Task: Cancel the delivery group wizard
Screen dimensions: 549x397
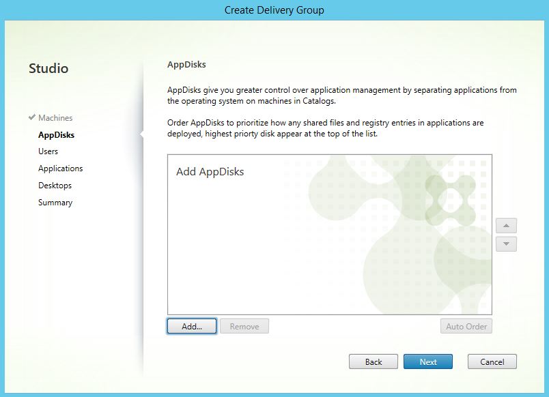Action: coord(492,362)
